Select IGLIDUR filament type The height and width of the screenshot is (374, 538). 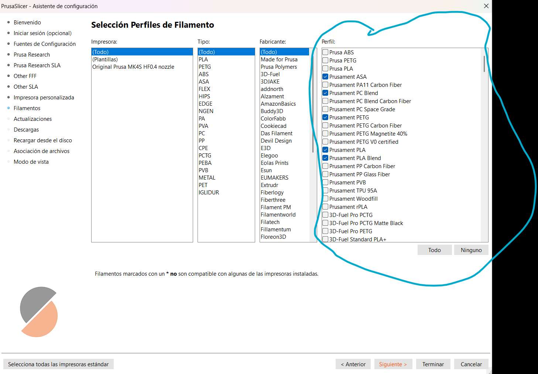click(x=226, y=193)
